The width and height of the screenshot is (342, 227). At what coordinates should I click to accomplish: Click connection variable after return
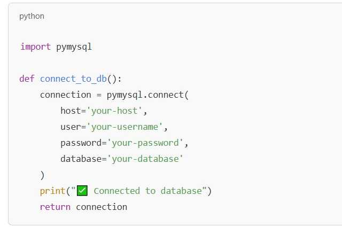[102, 207]
